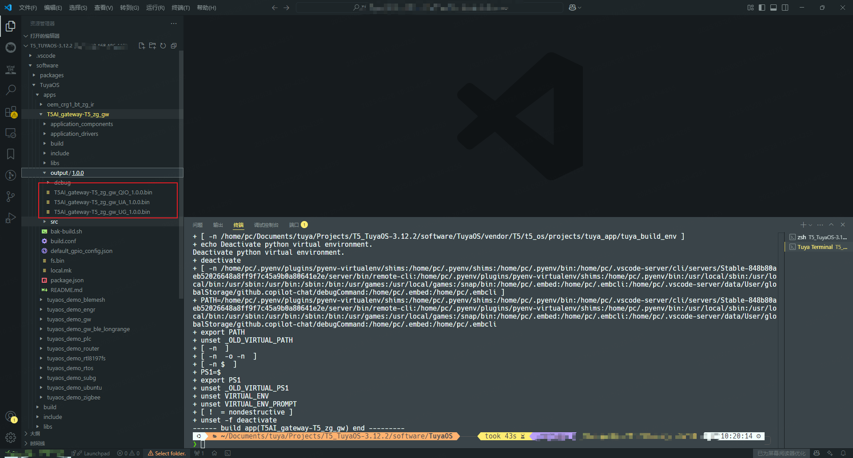
Task: Open T5AI_gateway-T5_zg_gw_UA_1.0.0.bin file
Action: coord(102,202)
